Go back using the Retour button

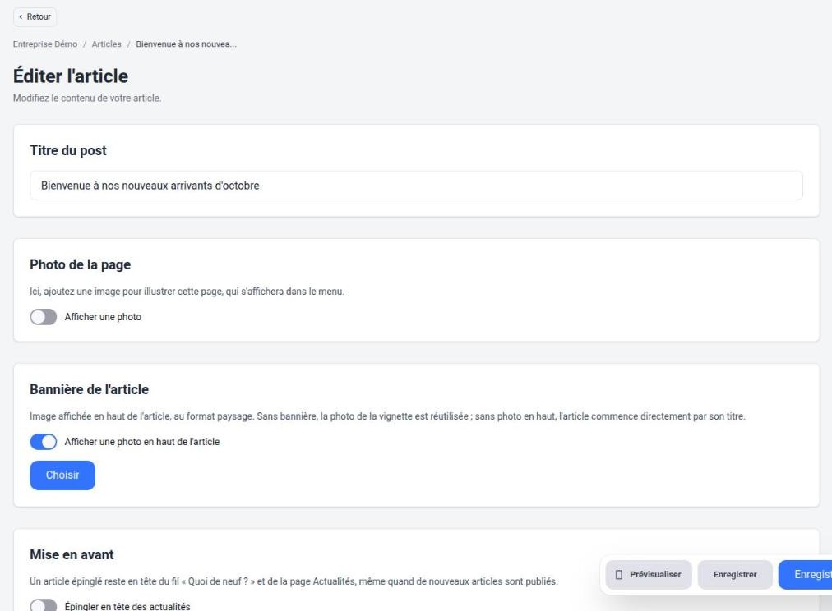click(35, 17)
